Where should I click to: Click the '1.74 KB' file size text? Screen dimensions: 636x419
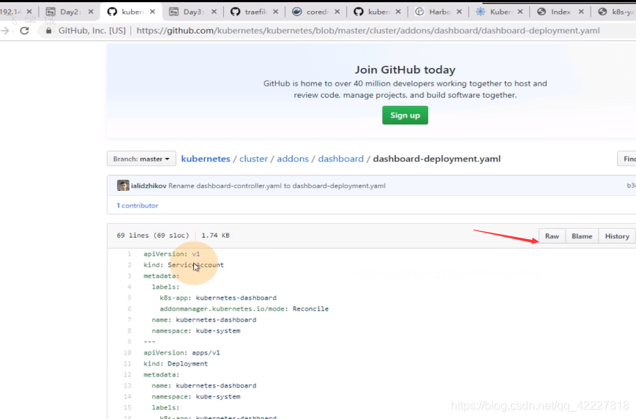(x=215, y=235)
